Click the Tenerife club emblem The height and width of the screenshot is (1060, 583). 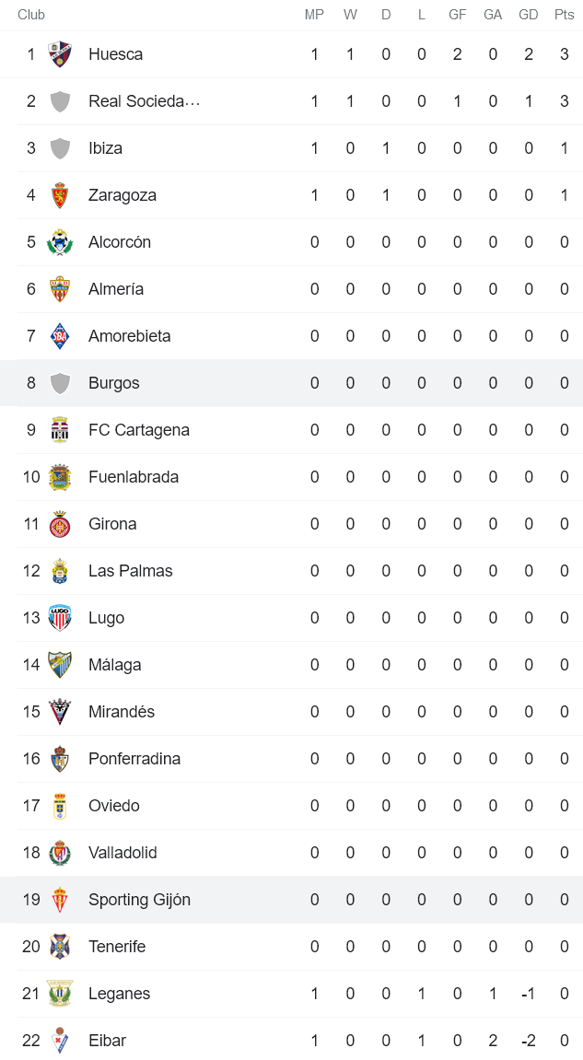(60, 947)
